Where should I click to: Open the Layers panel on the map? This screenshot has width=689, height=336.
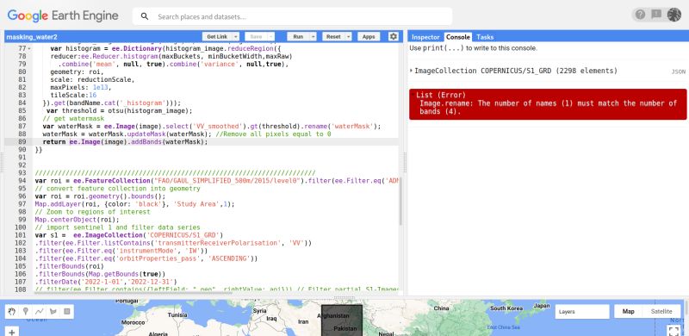[x=582, y=311]
